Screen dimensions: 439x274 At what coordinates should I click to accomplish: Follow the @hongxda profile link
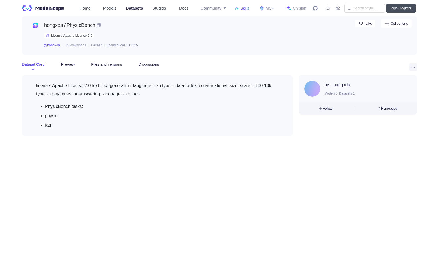click(52, 45)
